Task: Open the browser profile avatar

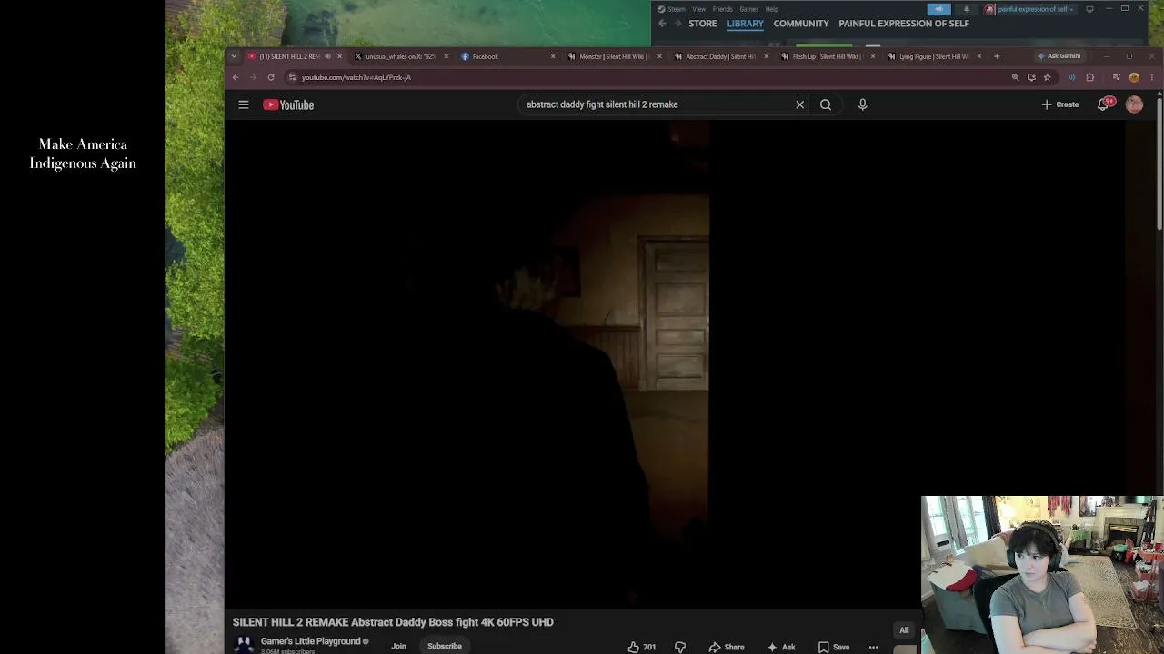Action: click(x=1134, y=77)
